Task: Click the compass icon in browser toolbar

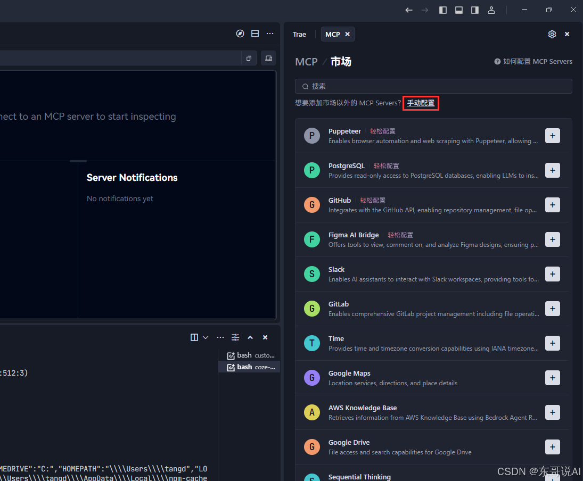Action: 240,34
